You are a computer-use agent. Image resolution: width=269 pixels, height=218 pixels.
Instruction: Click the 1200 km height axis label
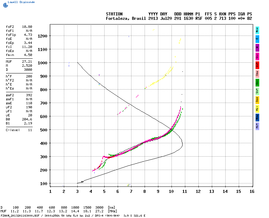click(42, 36)
